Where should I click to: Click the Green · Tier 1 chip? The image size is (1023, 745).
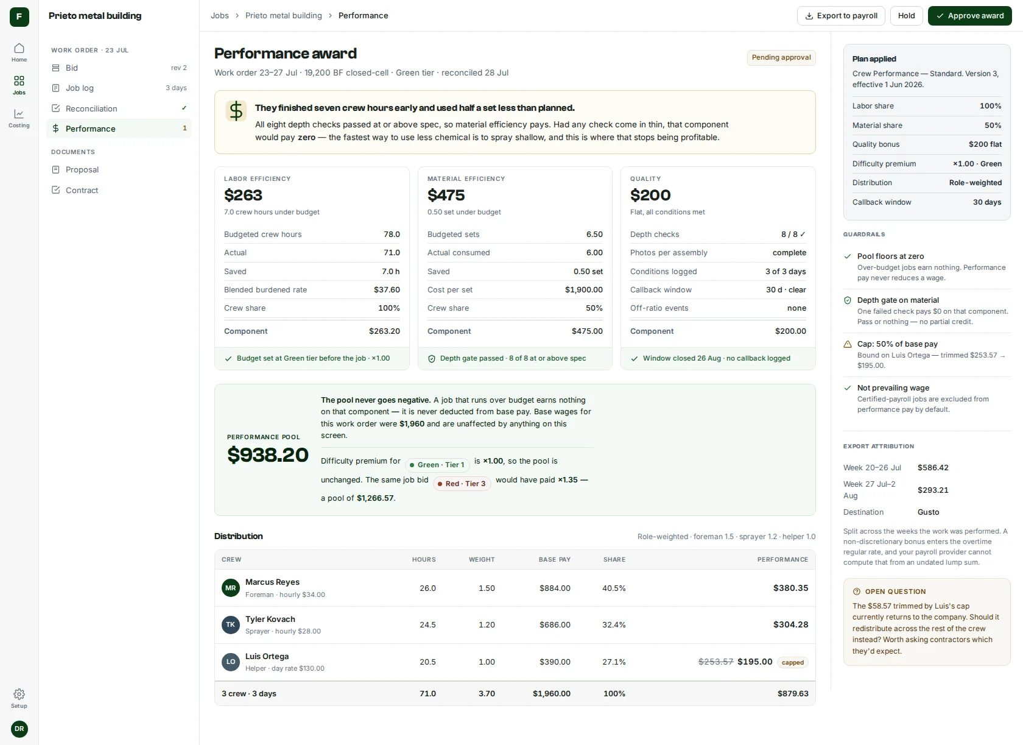click(438, 465)
